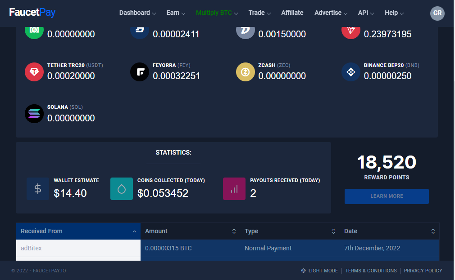The width and height of the screenshot is (455, 280).
Task: Click the coins collected droplet icon
Action: click(122, 189)
